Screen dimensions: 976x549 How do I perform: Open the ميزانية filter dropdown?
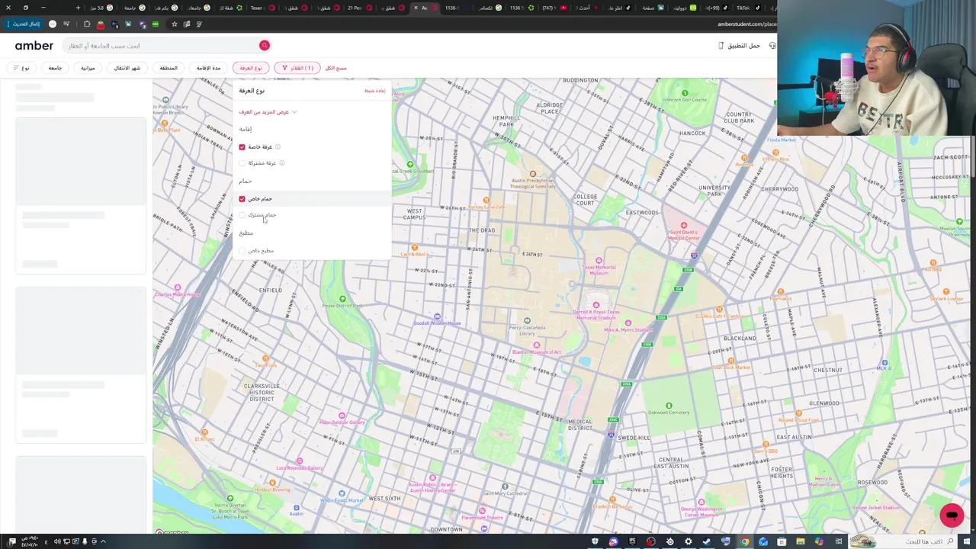pyautogui.click(x=88, y=68)
